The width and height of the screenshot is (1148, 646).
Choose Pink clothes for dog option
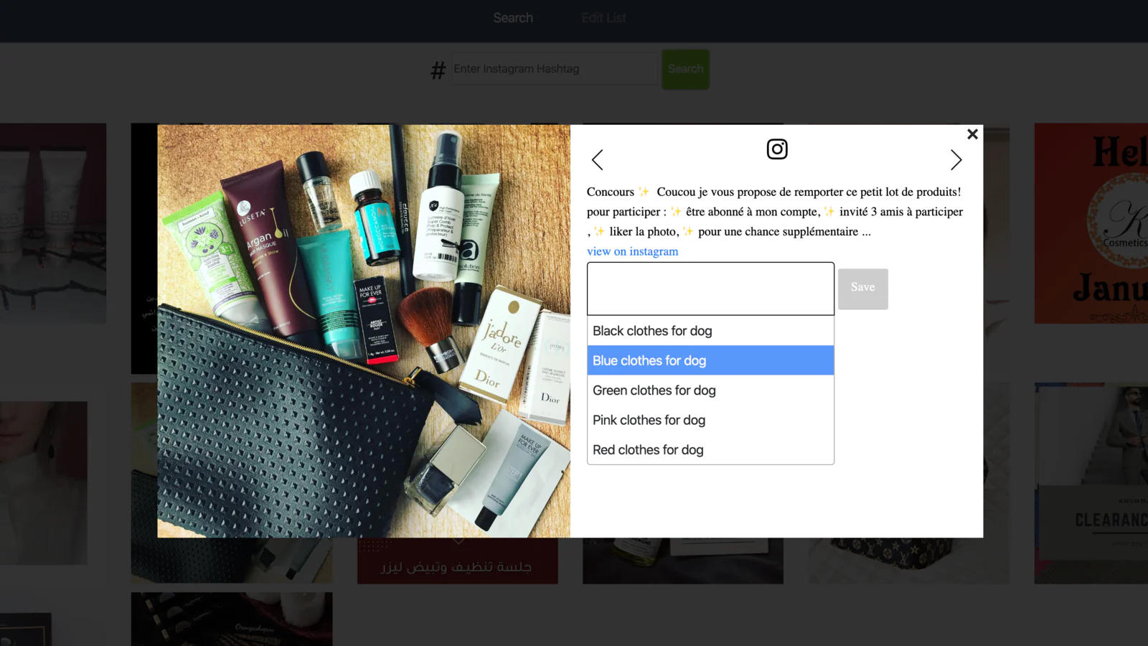(x=710, y=420)
